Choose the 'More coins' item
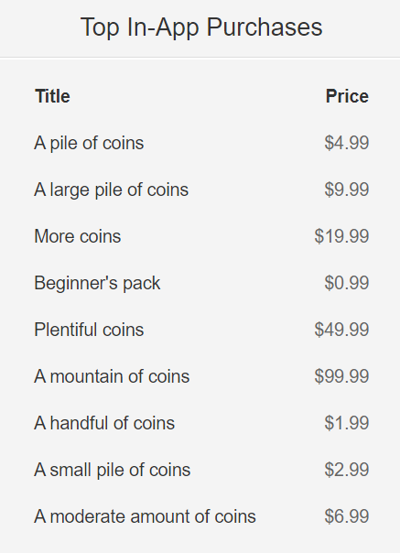 [x=77, y=236]
